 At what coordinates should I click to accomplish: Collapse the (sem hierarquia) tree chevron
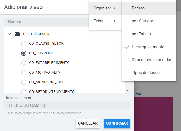pos(9,34)
